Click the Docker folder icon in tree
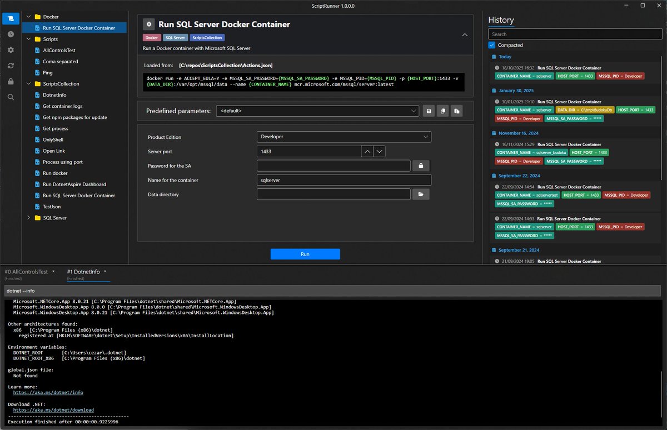Screen dimensions: 667x430 coord(37,17)
